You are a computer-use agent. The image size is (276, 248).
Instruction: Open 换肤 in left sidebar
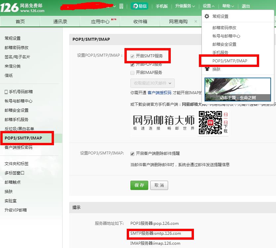point(9,192)
